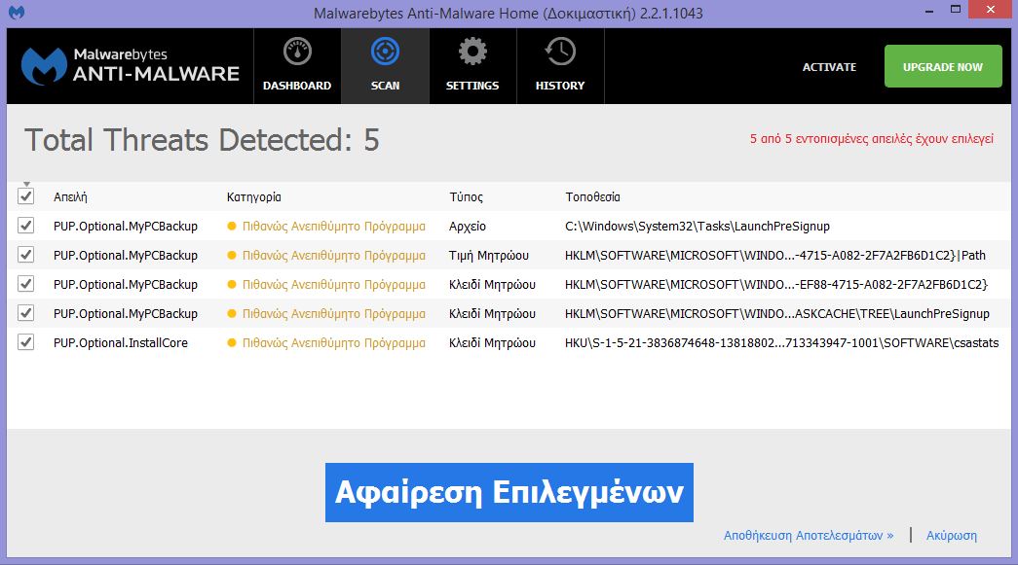Click sort arrow above the select-all checkbox

pos(26,184)
